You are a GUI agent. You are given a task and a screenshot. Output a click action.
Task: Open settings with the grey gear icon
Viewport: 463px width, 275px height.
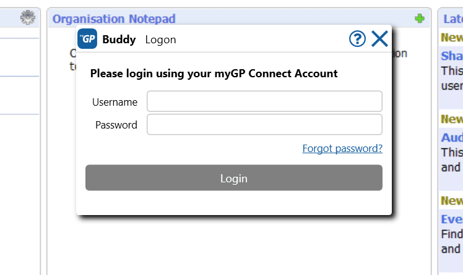click(x=28, y=17)
